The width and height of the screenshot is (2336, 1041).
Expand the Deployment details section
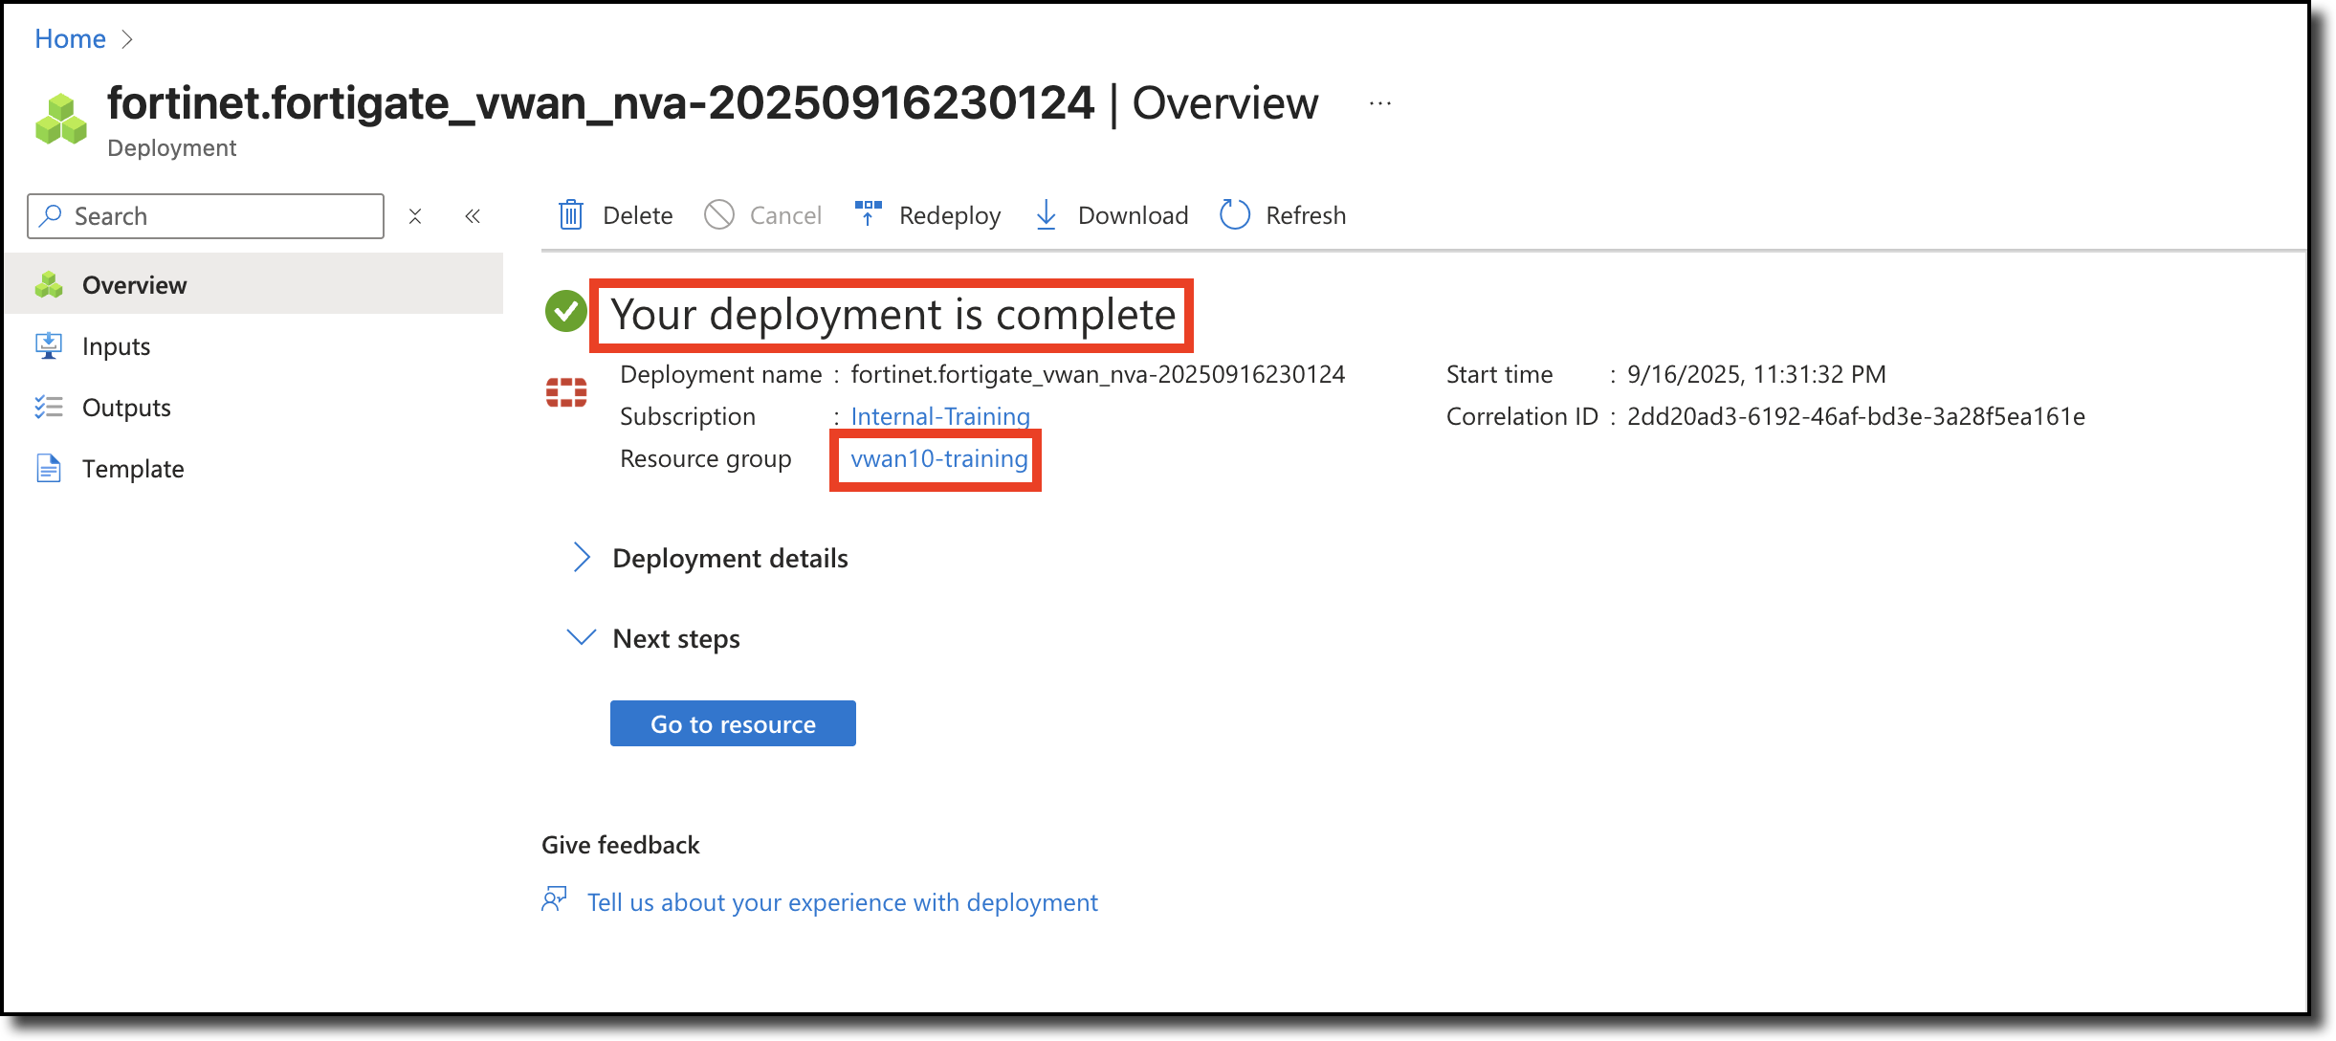(x=582, y=557)
